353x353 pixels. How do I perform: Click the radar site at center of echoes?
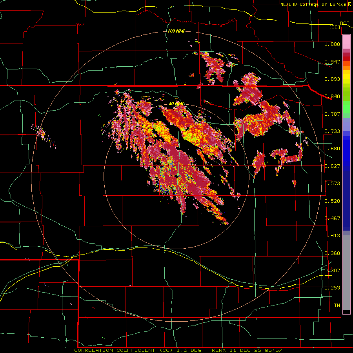pyautogui.click(x=176, y=176)
